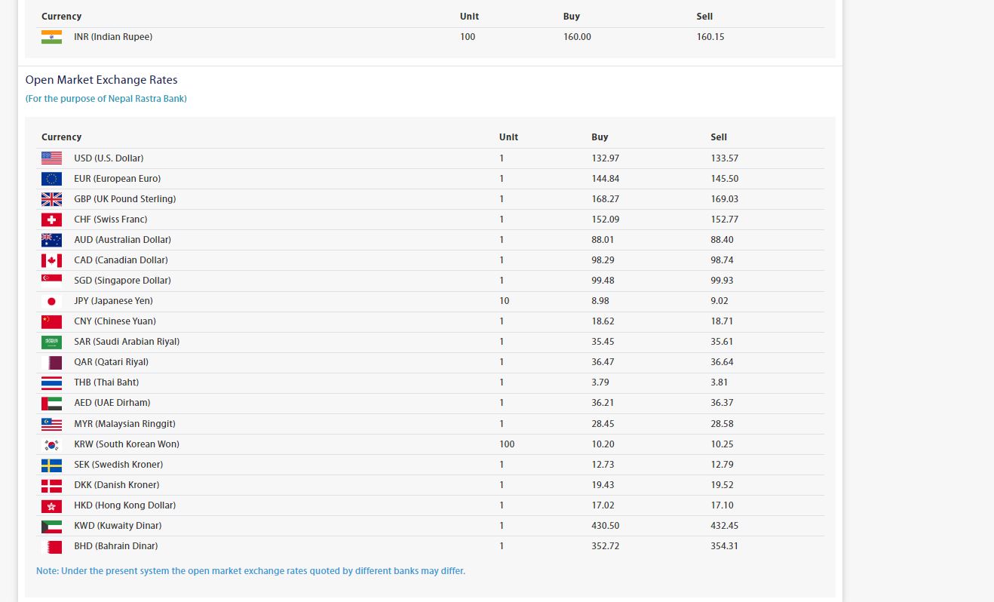The height and width of the screenshot is (602, 994).
Task: Click the THB (Thai Baht) label
Action: click(x=106, y=382)
